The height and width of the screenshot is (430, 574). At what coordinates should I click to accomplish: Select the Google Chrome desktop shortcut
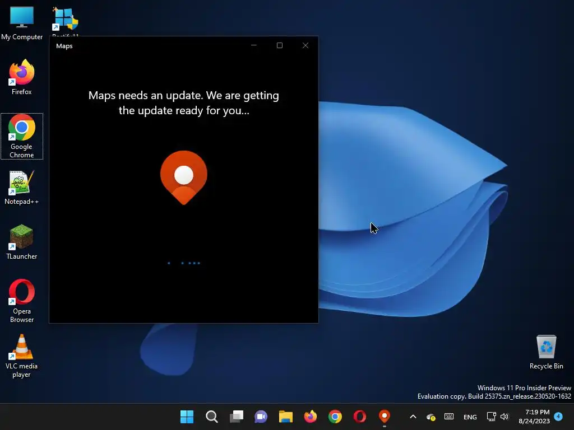pos(22,136)
